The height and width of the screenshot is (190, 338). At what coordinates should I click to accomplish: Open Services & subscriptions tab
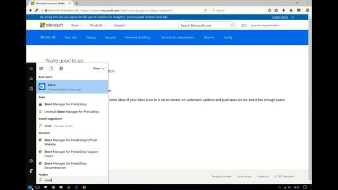pos(178,37)
